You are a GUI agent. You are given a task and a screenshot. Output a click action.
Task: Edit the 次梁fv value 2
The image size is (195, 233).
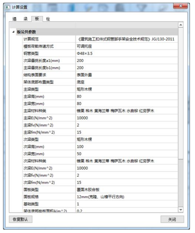127,175
